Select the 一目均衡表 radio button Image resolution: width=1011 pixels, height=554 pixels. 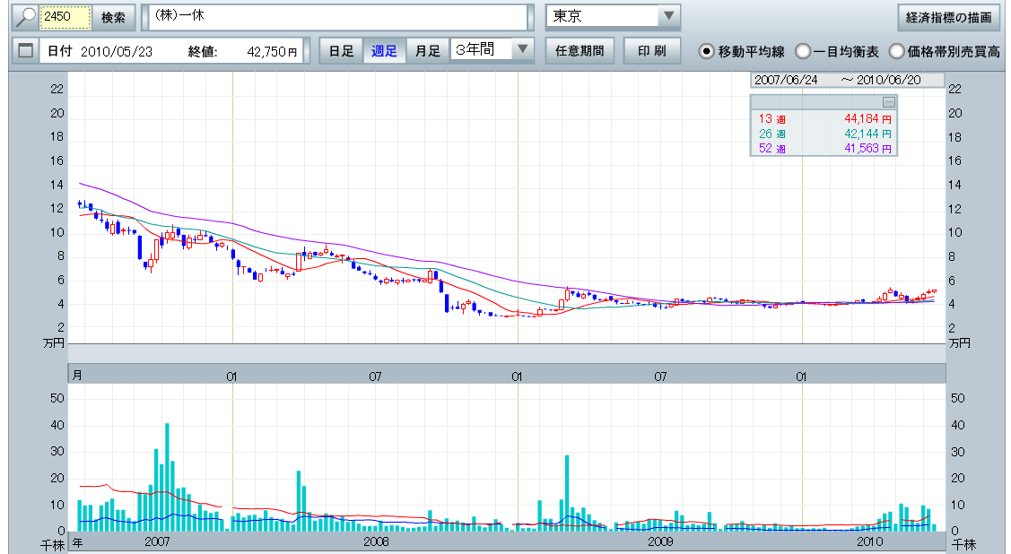click(x=803, y=51)
